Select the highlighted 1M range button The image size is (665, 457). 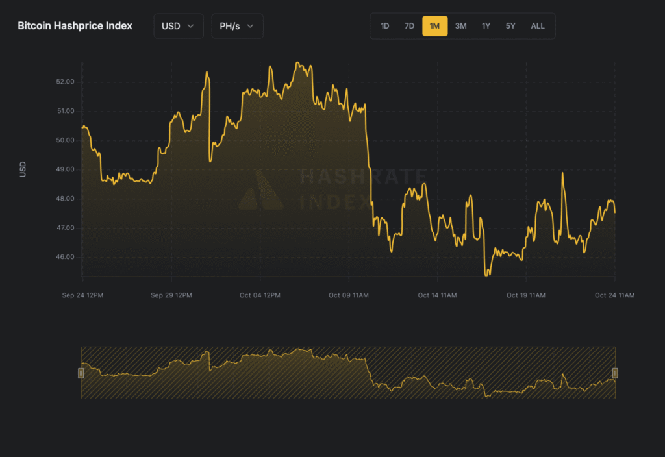tap(434, 26)
